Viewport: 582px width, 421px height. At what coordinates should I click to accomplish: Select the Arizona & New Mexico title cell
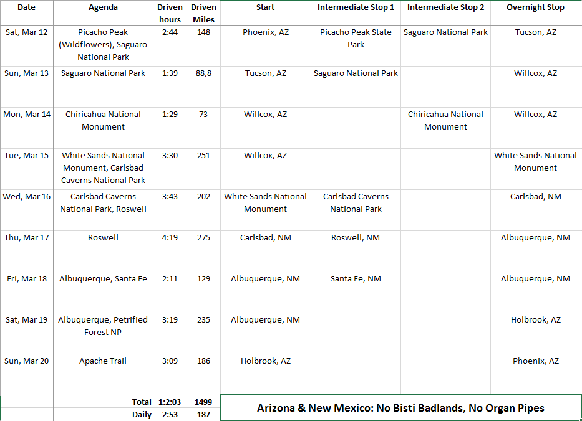400,408
